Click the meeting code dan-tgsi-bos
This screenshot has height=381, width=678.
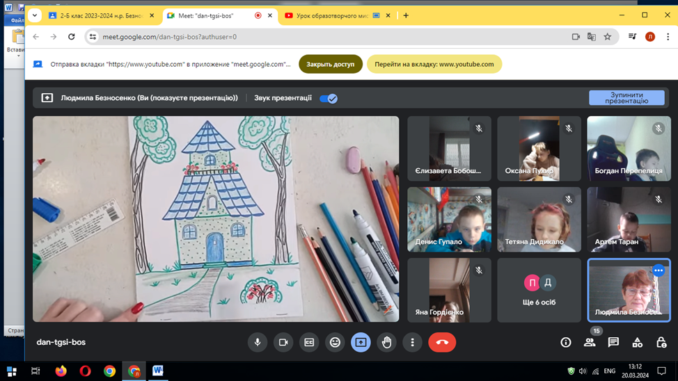point(61,342)
